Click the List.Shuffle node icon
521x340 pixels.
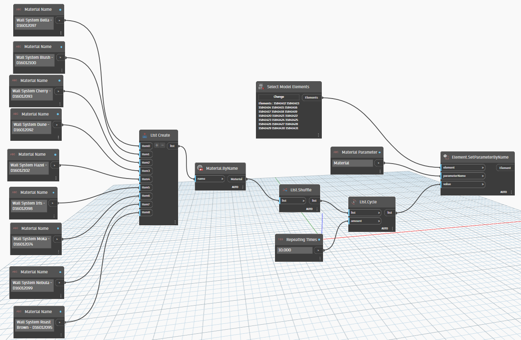click(x=284, y=190)
